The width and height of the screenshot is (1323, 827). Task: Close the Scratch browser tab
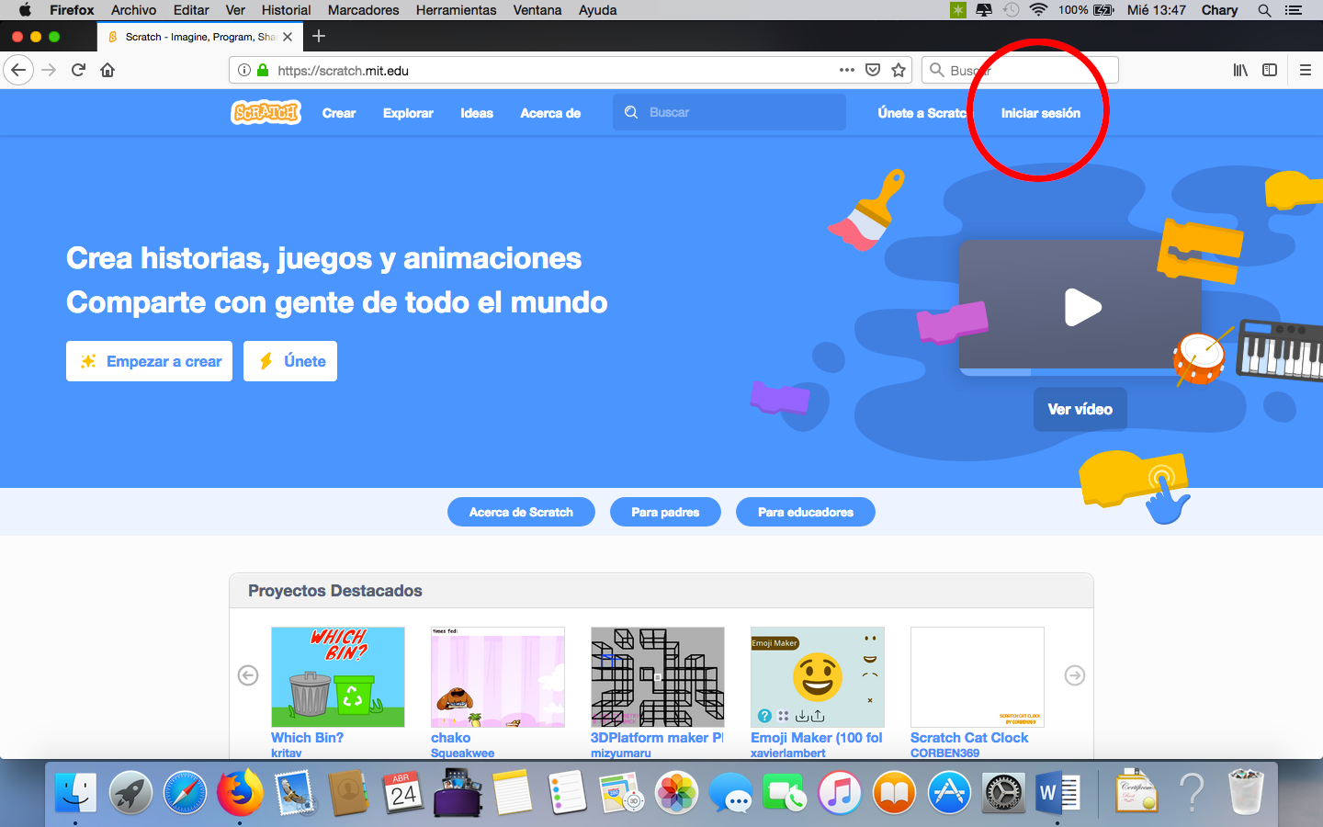tap(288, 37)
